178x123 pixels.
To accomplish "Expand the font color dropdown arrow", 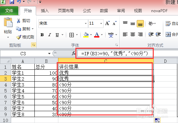I will pos(102,35).
